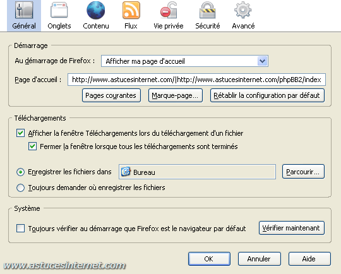Select 'Enregistrer les fichiers dans' radio option

click(x=20, y=172)
